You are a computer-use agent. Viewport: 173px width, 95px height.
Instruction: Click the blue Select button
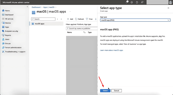[105, 91]
